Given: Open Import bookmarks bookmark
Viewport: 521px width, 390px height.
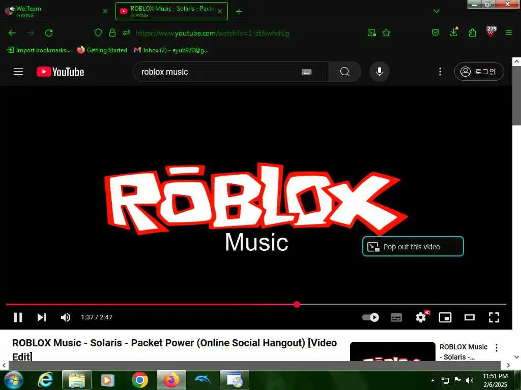Looking at the screenshot, I should click(x=39, y=50).
